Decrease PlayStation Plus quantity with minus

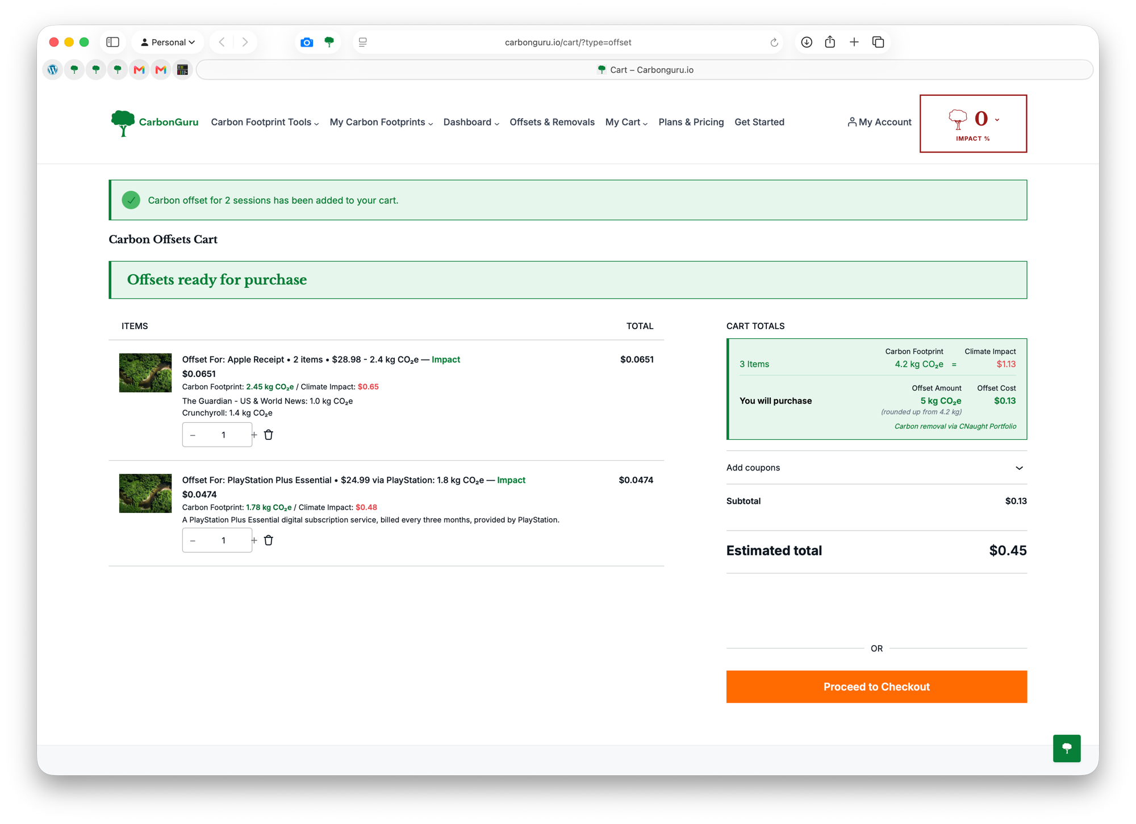pyautogui.click(x=193, y=541)
